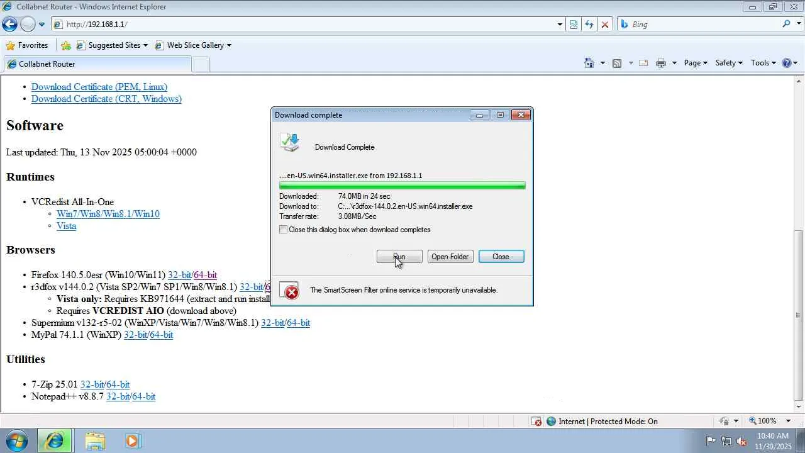Click the Open Folder button

450,257
